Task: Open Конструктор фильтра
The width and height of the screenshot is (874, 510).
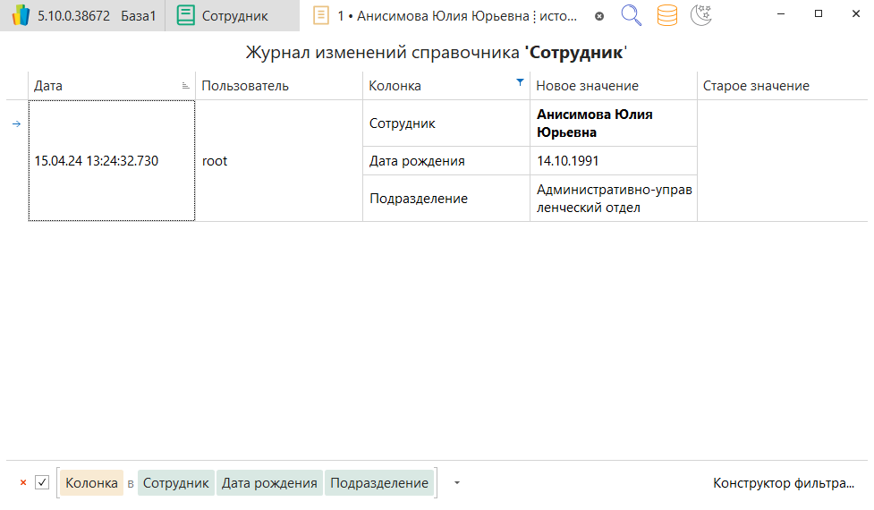Action: [783, 483]
